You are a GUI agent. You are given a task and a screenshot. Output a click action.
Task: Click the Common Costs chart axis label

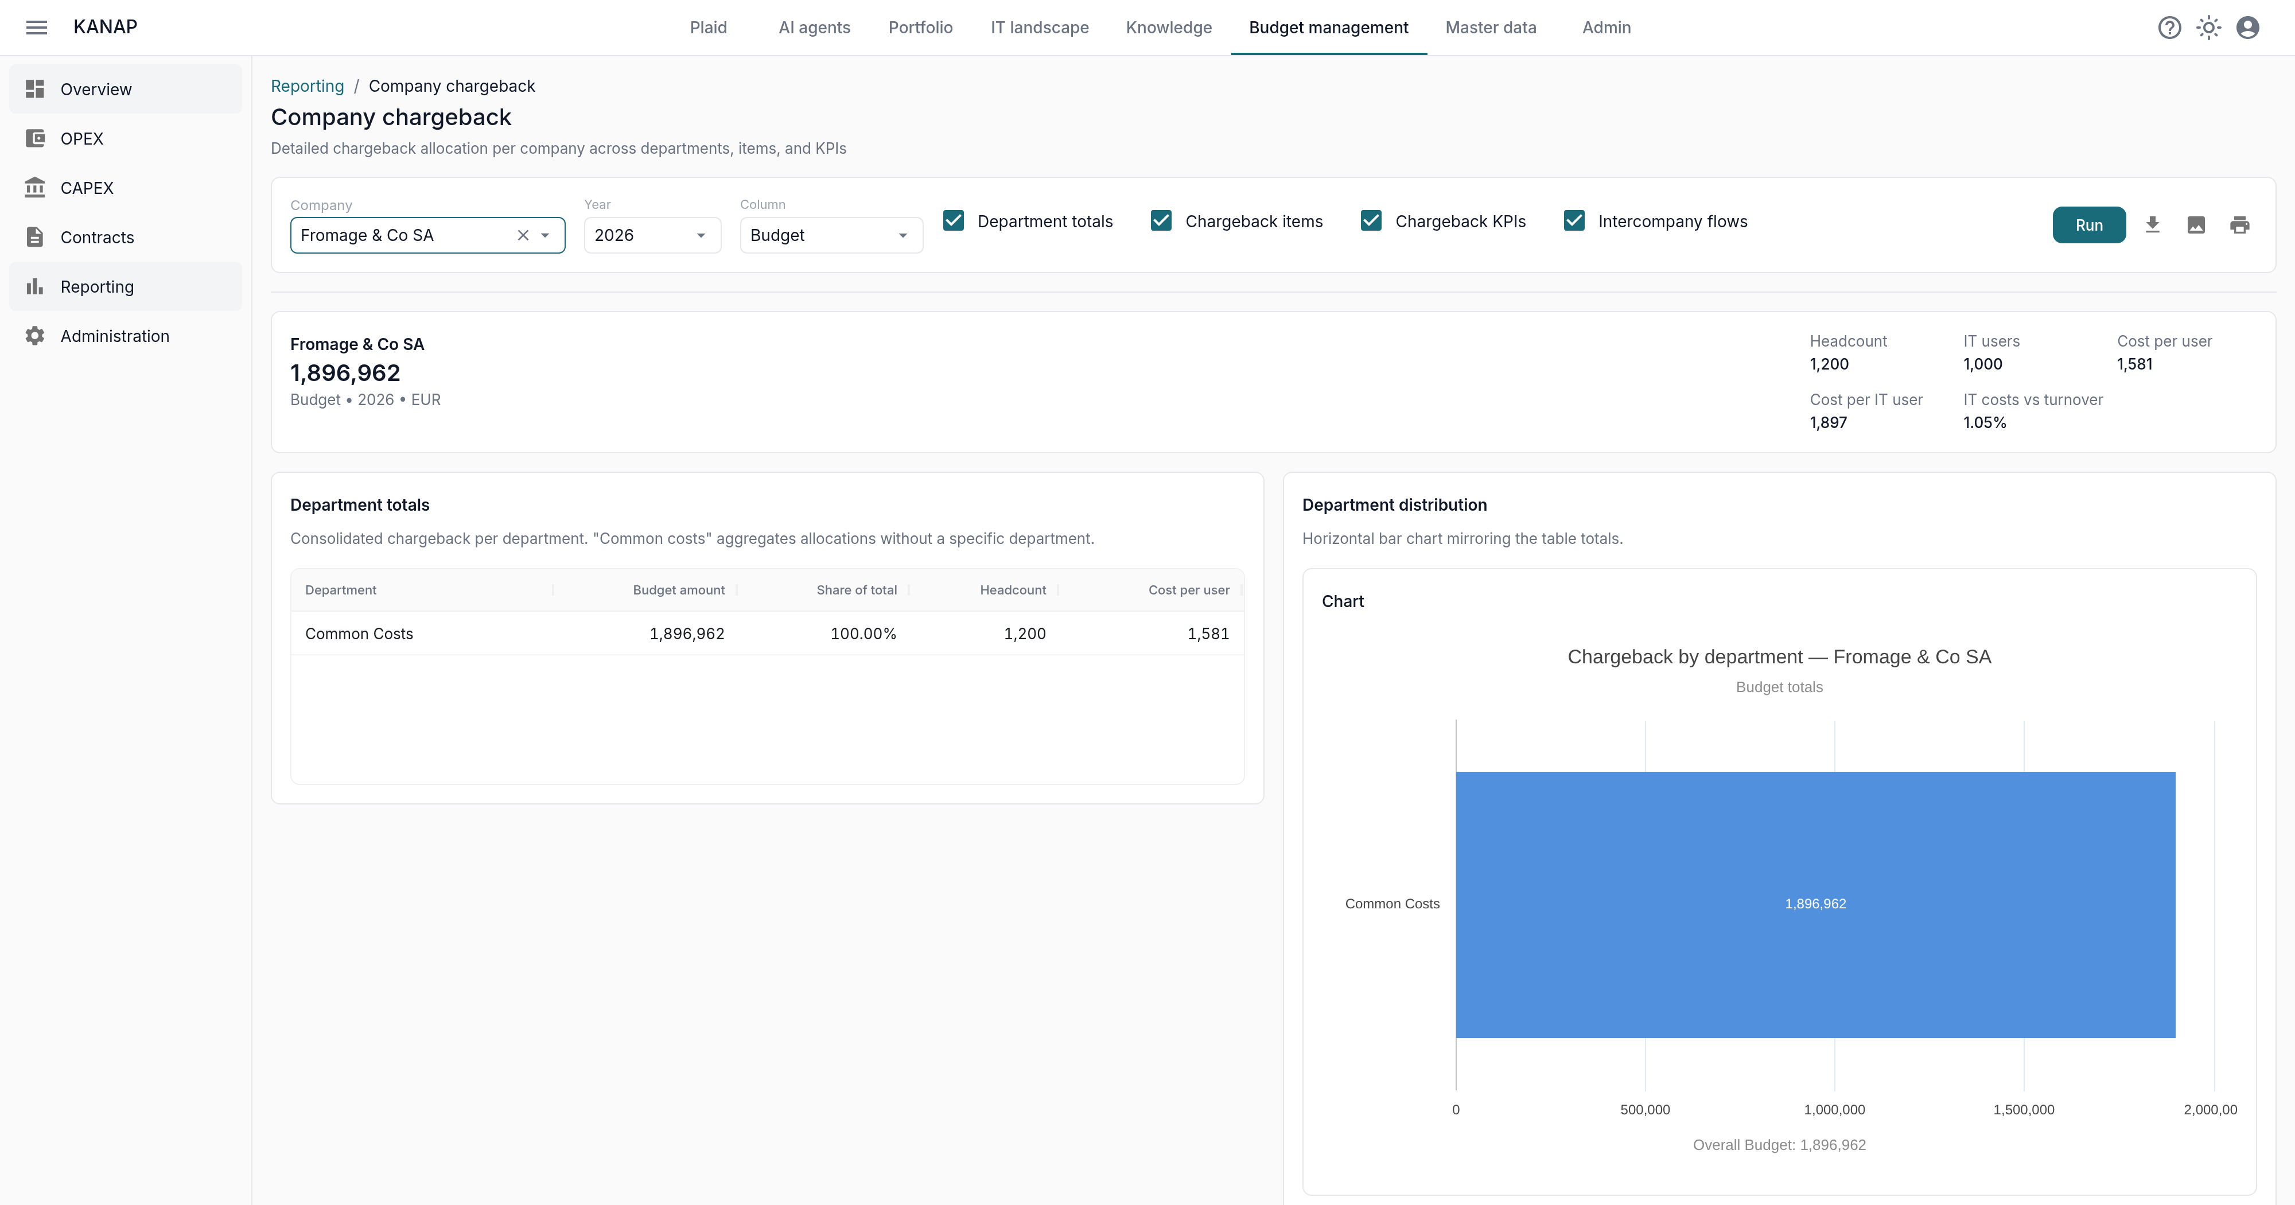click(1391, 904)
